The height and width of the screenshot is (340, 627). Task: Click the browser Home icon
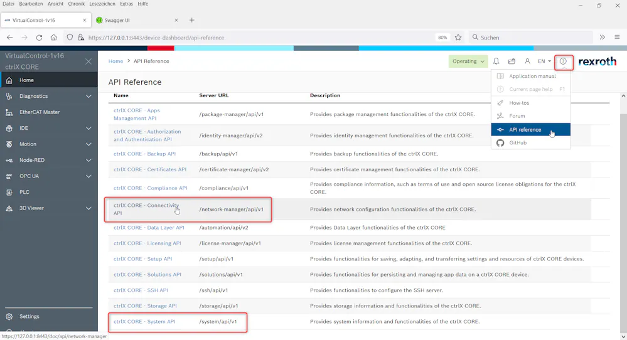[54, 38]
